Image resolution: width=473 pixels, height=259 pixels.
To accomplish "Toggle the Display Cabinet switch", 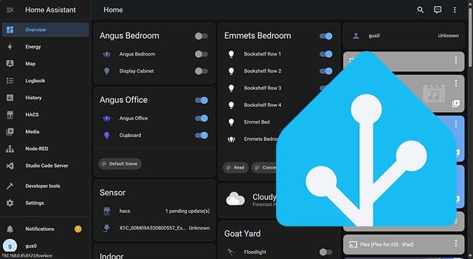I will pyautogui.click(x=201, y=71).
